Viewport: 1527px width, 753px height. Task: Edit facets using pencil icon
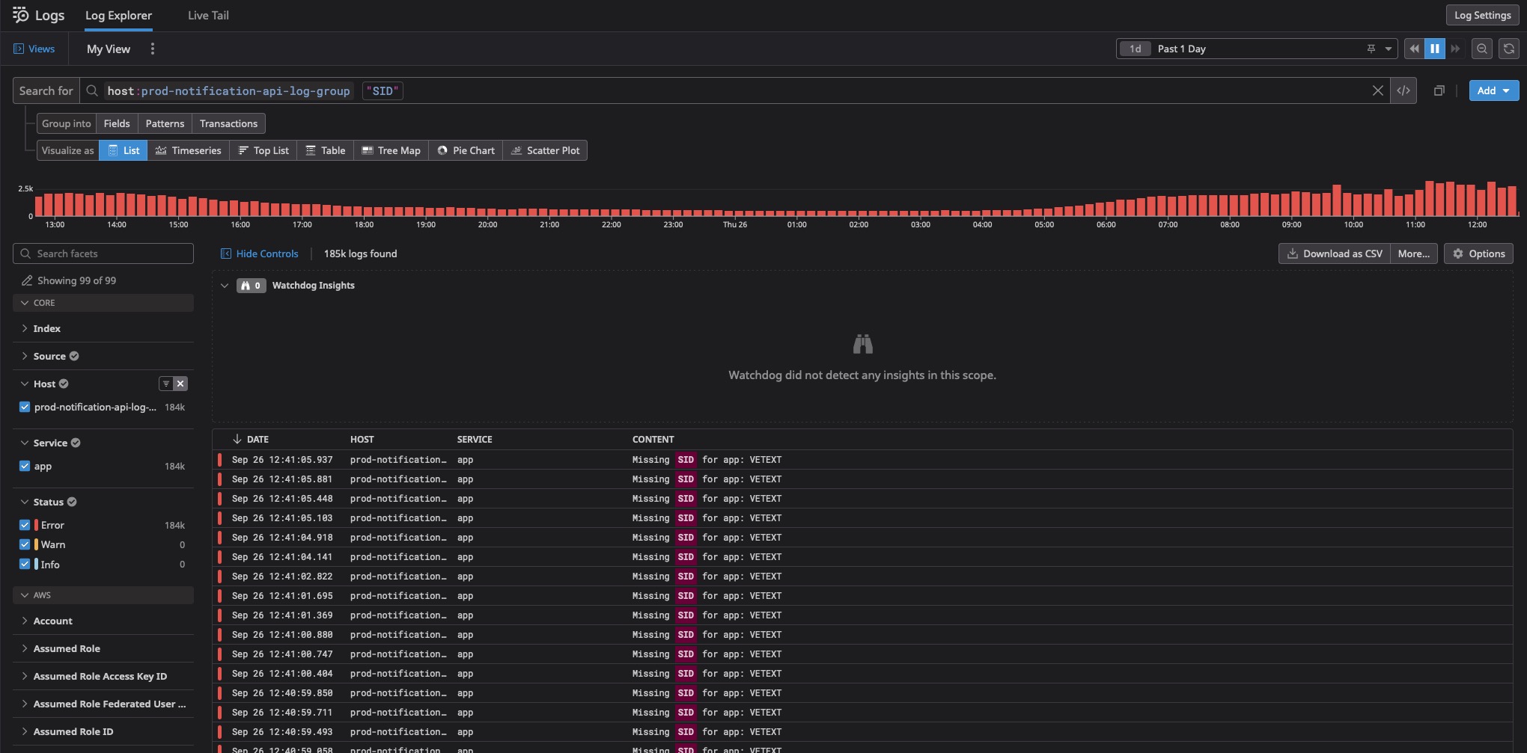[x=27, y=280]
